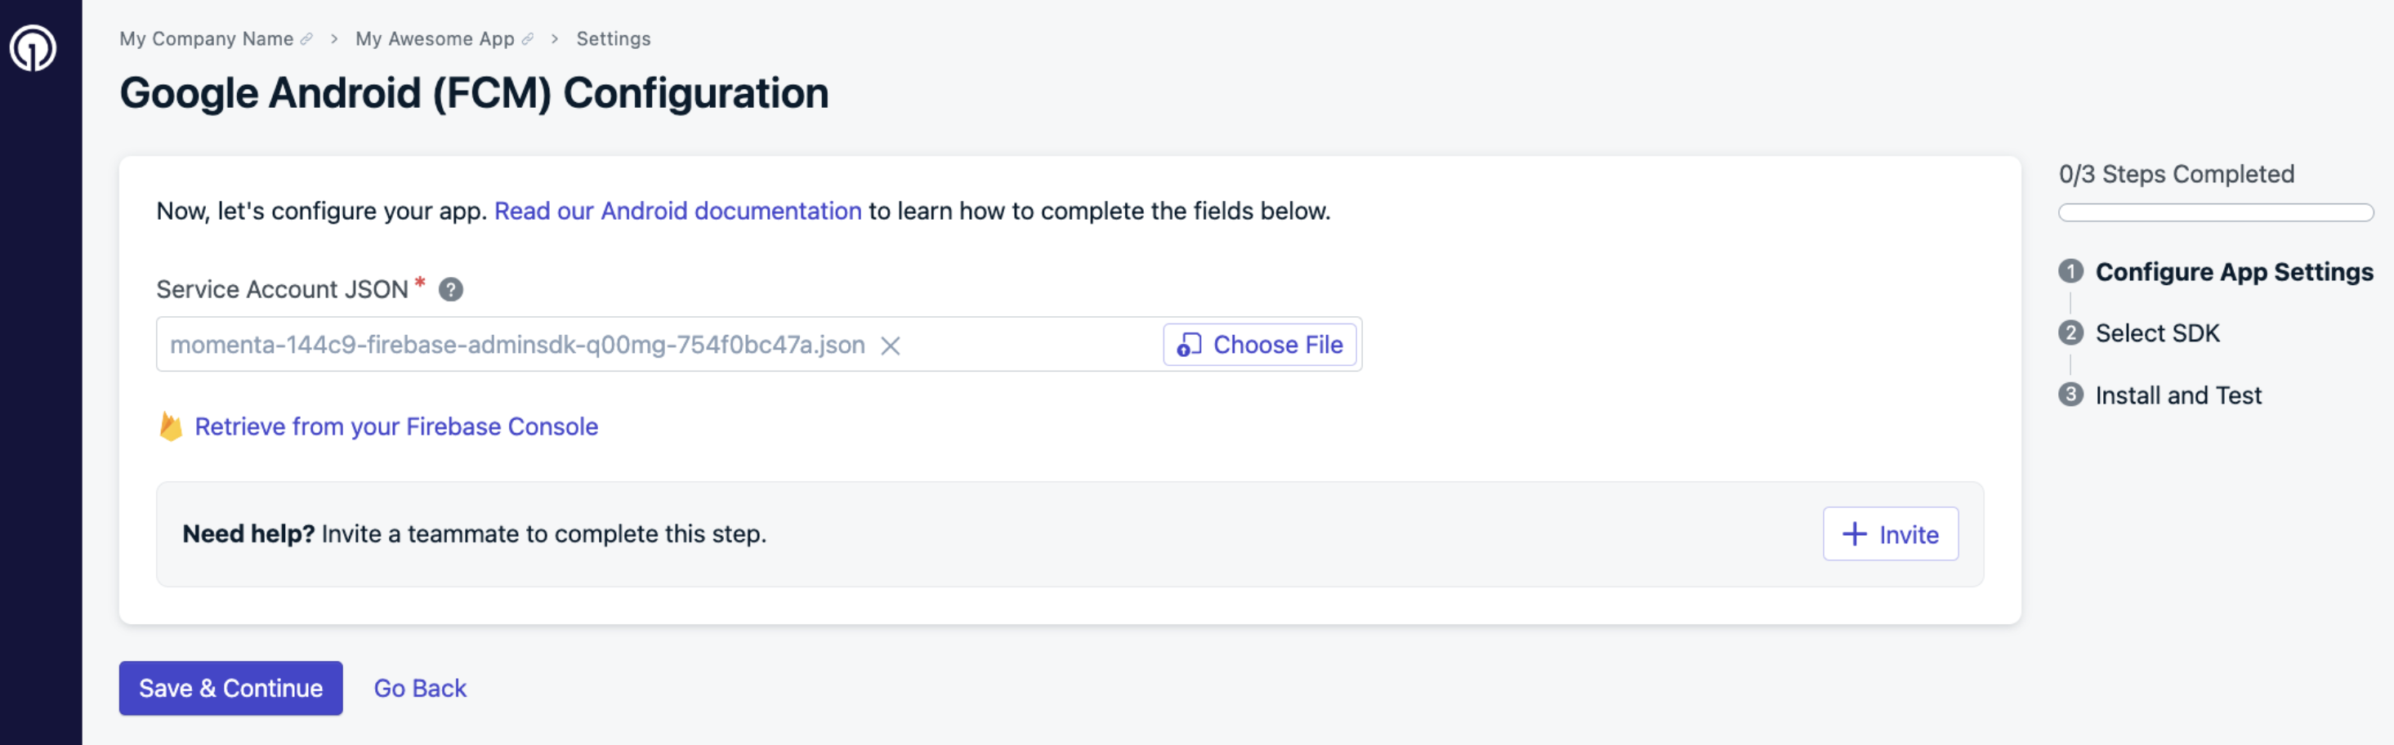Remove the uploaded JSON file with X
The image size is (2394, 745).
click(891, 346)
